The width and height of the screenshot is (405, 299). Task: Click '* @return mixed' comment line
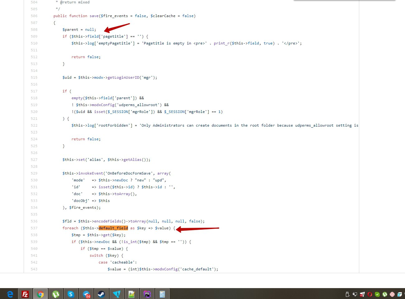point(73,2)
